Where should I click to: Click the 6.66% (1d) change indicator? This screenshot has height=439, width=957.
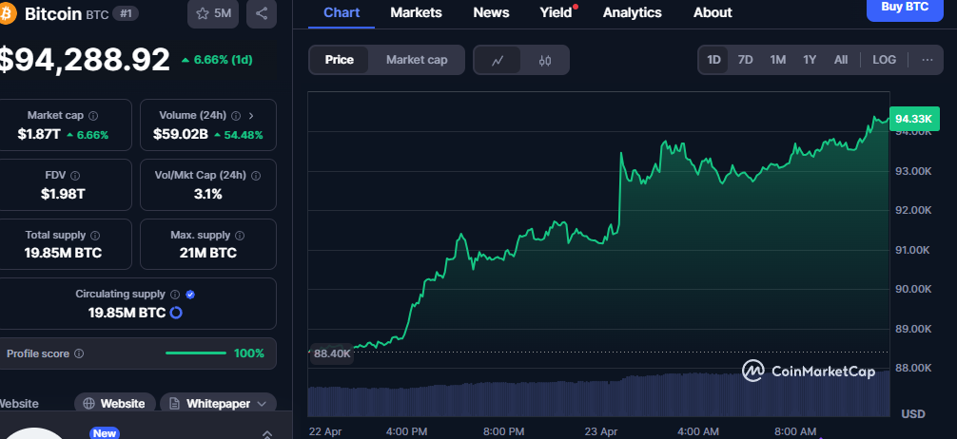click(217, 60)
